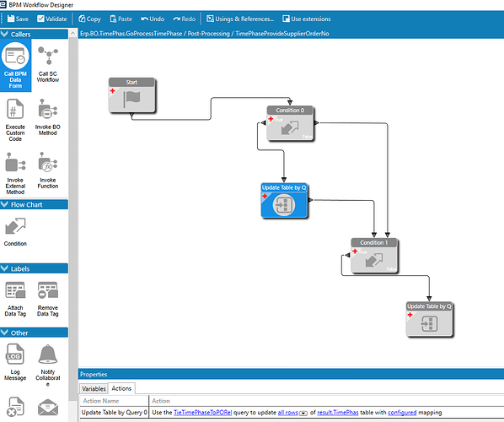Select the Remove Data Tag icon
Viewport: 504px width, 422px height.
(48, 299)
